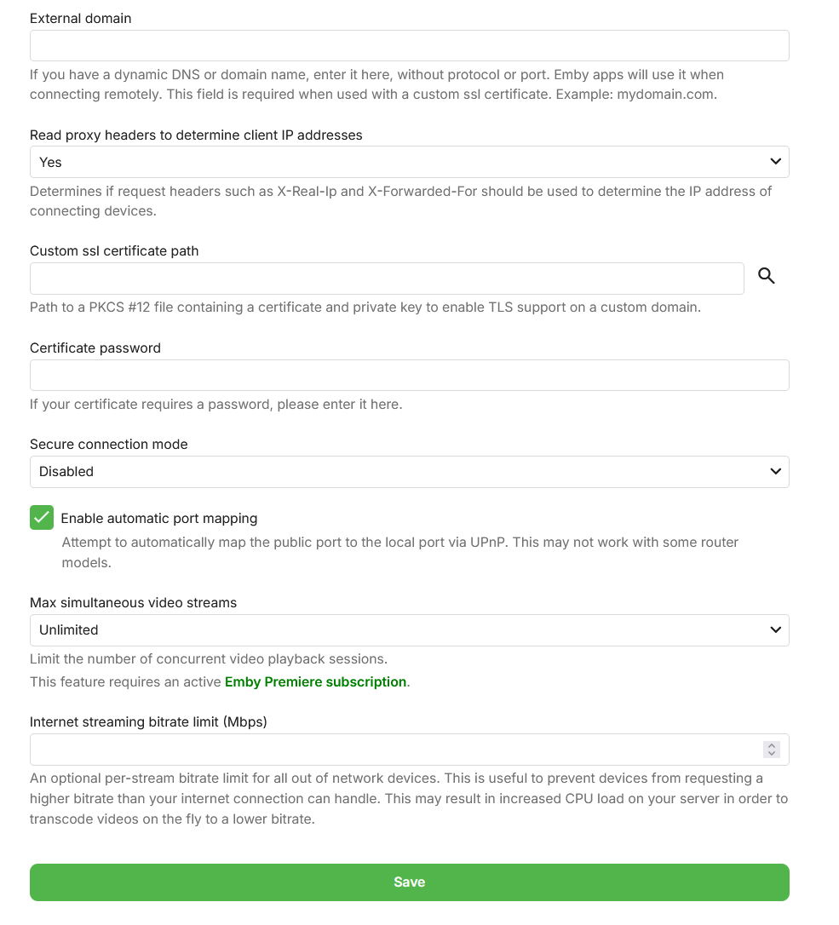Open the Max simultaneous video streams dropdown
Image resolution: width=839 pixels, height=925 pixels.
point(409,630)
